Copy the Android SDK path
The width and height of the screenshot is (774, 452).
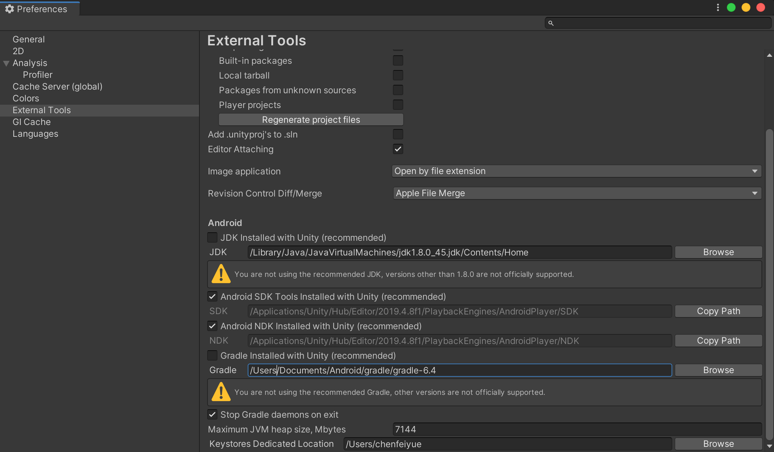[x=718, y=311]
